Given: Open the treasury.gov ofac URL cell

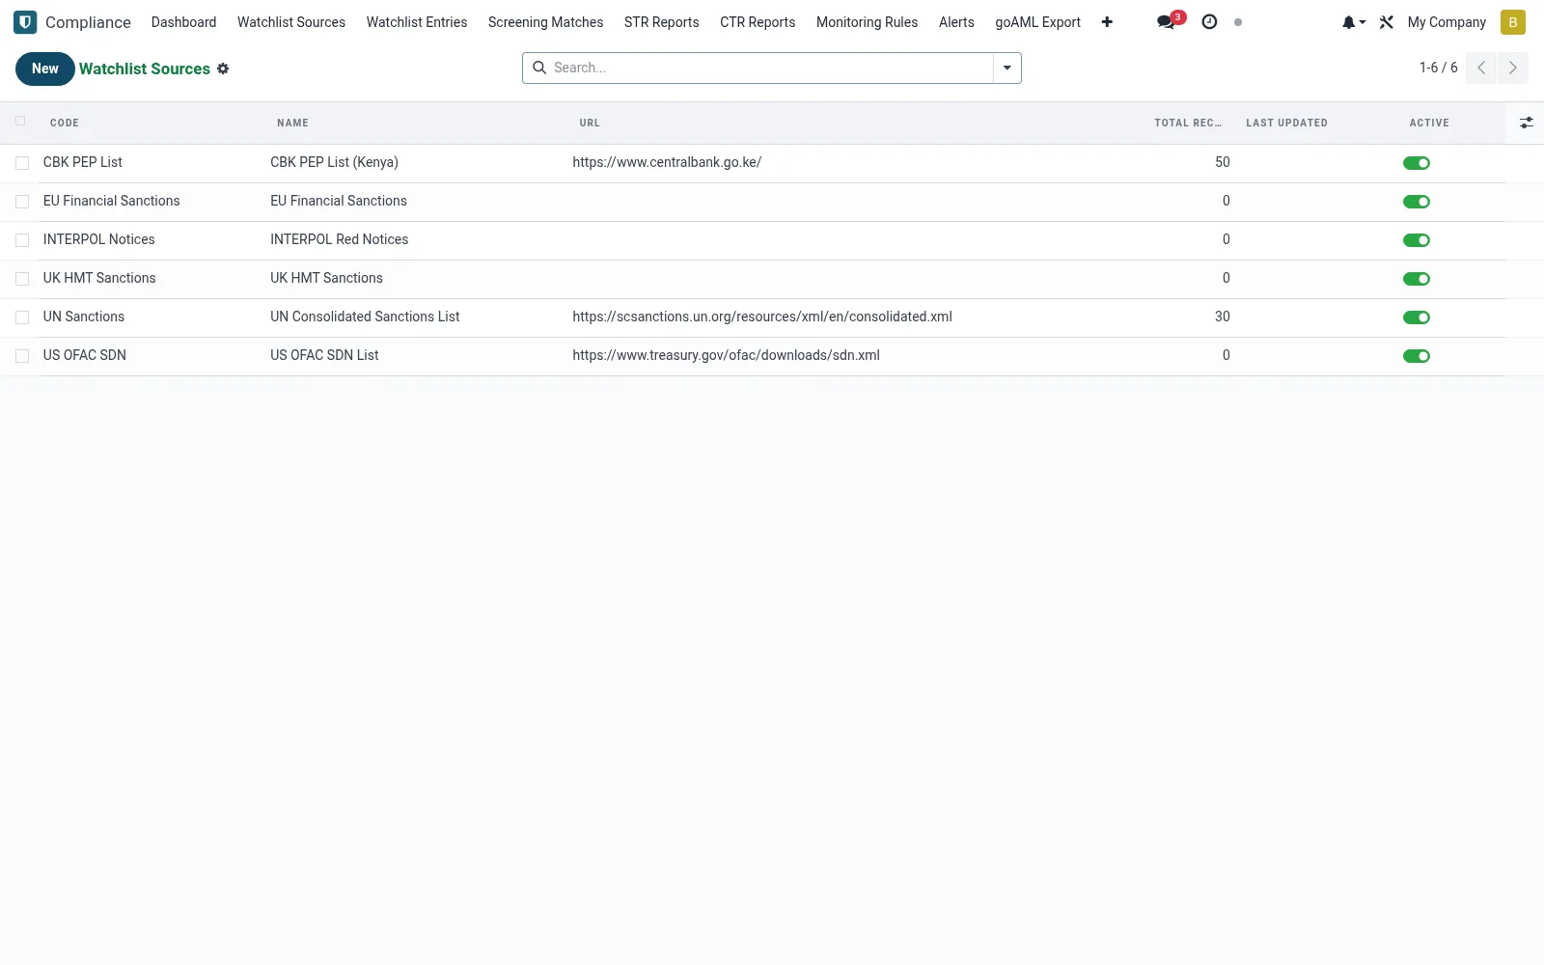Looking at the screenshot, I should (726, 355).
